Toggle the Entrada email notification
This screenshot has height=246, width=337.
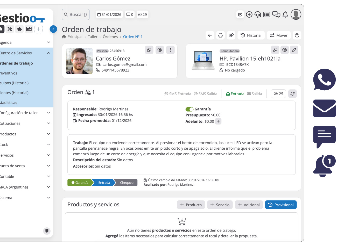pyautogui.click(x=235, y=94)
